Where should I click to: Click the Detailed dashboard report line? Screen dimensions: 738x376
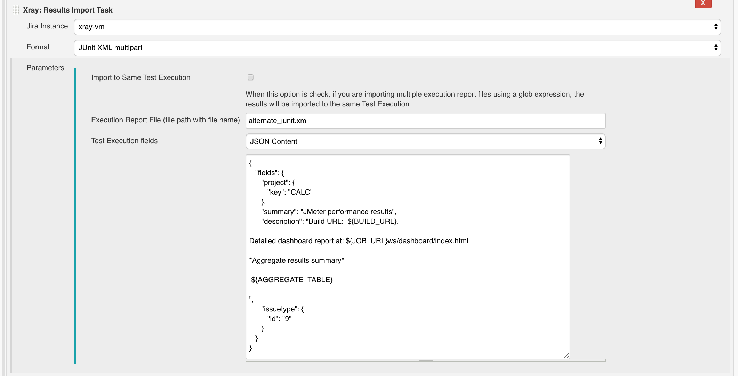point(359,241)
